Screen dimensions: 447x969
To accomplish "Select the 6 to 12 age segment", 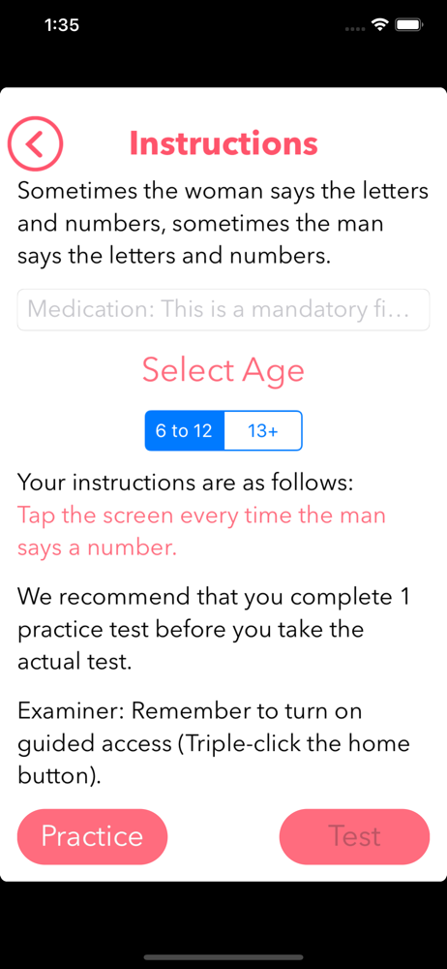I will point(184,431).
